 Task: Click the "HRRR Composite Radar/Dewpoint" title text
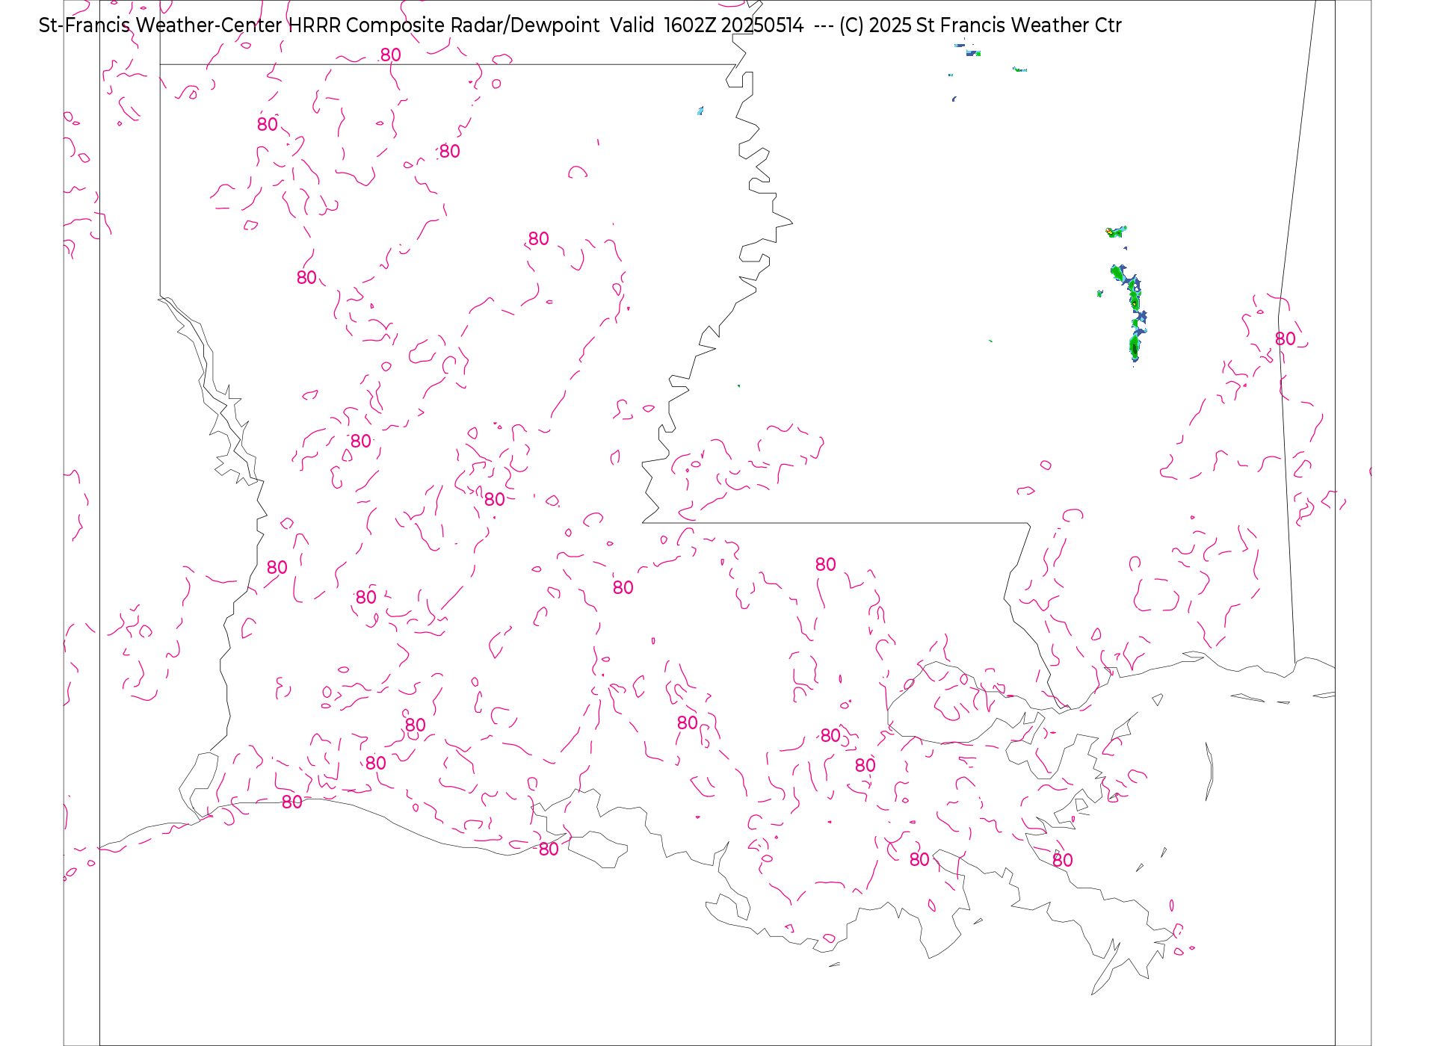tap(444, 26)
